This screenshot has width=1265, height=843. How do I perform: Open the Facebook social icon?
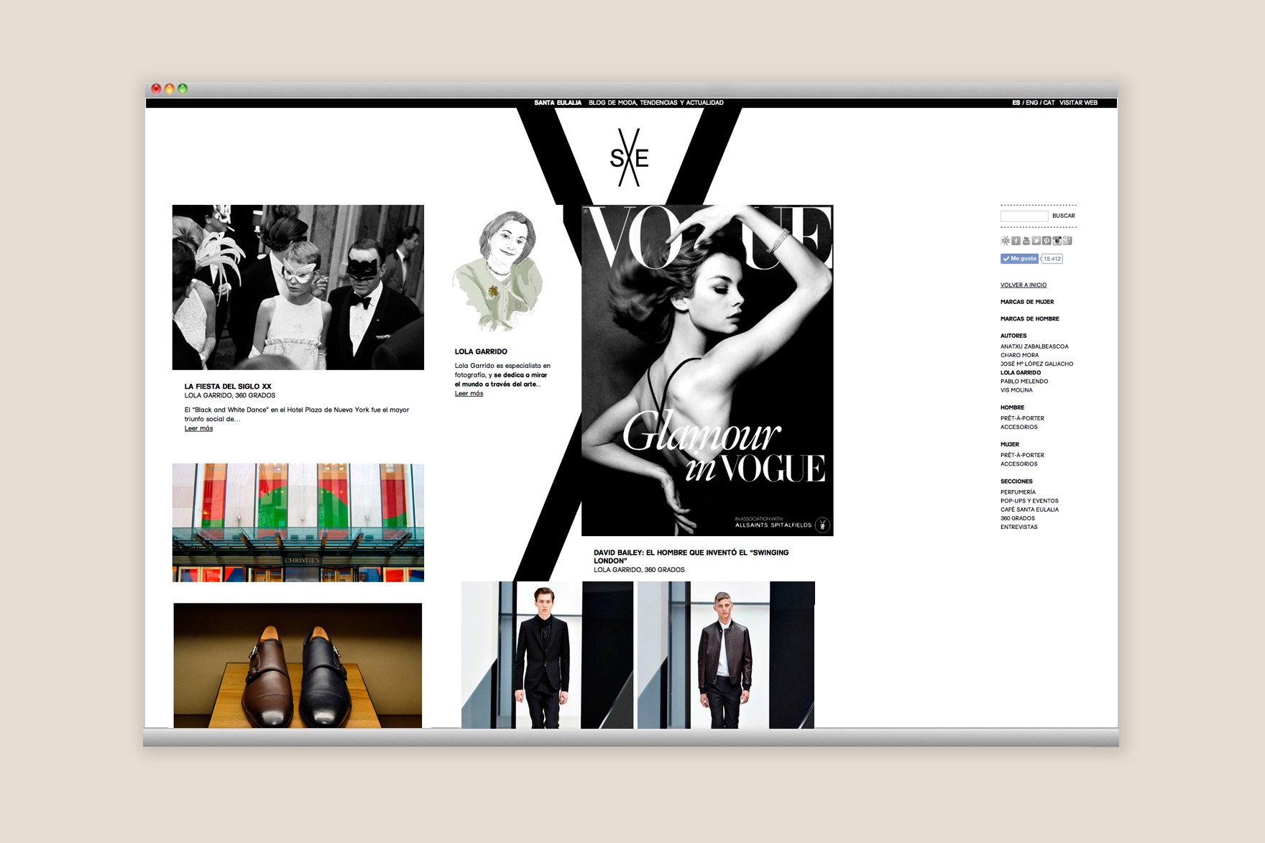coord(1016,241)
